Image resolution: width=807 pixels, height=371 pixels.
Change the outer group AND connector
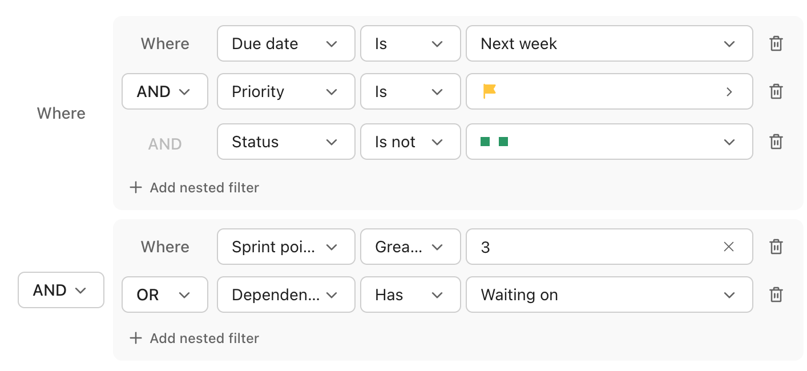coord(61,291)
